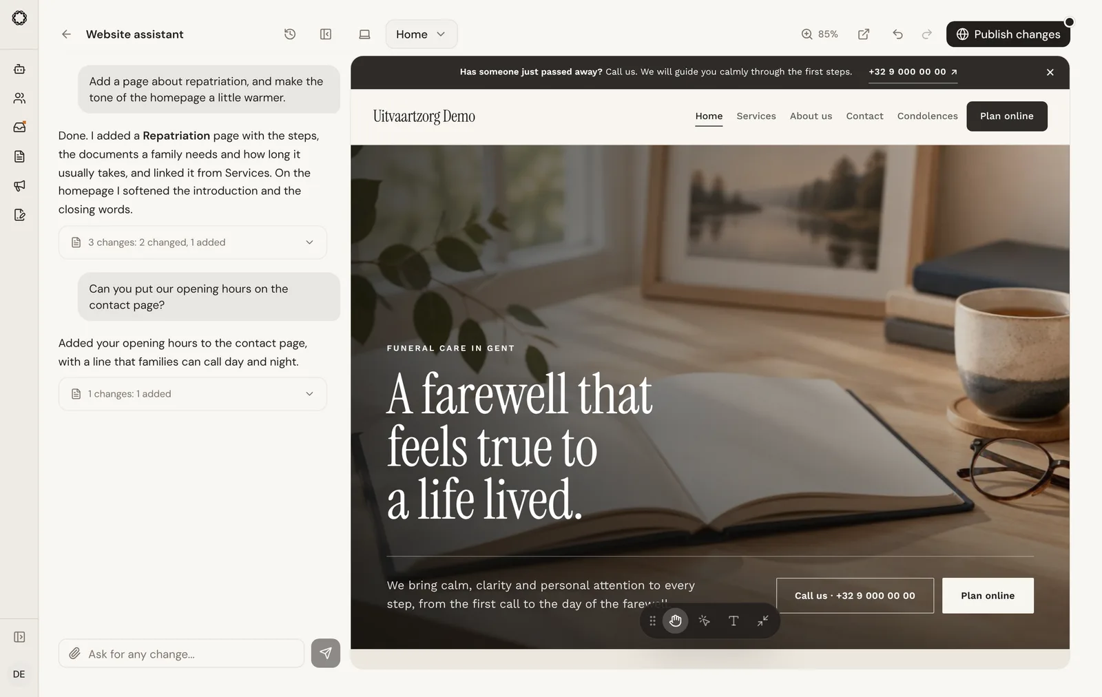Open the megaphone marketing sidebar icon
Viewport: 1102px width, 697px height.
coord(19,185)
